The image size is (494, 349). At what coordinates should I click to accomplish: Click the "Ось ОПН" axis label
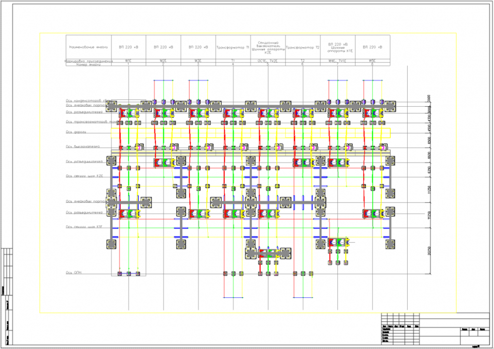(x=74, y=273)
